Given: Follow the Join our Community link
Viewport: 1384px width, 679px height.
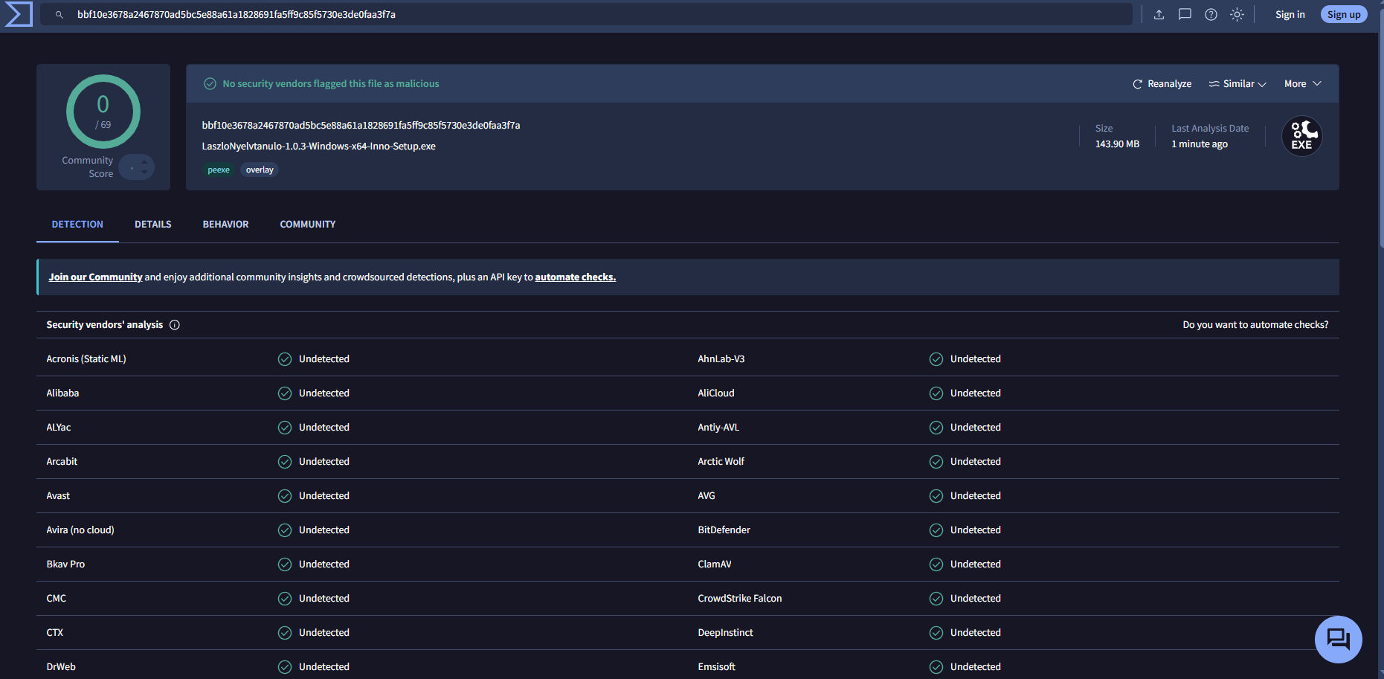Looking at the screenshot, I should click(95, 277).
